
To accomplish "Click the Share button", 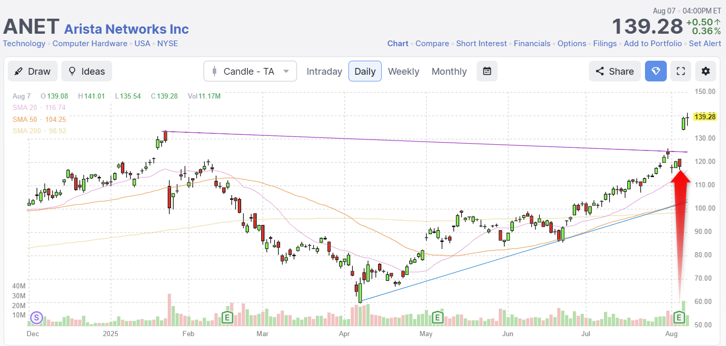I will click(615, 72).
